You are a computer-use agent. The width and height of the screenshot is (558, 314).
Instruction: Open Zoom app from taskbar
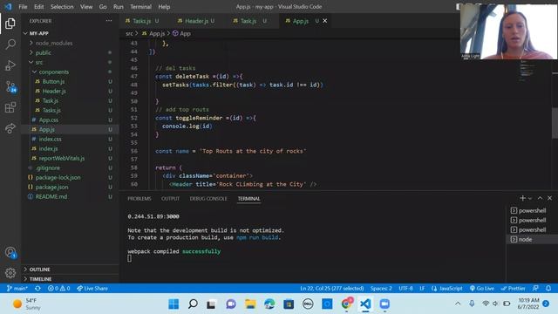[x=384, y=304]
